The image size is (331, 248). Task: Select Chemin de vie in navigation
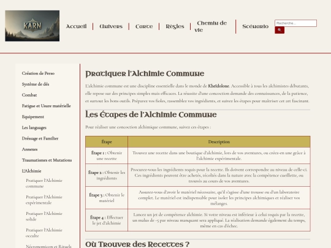click(211, 26)
